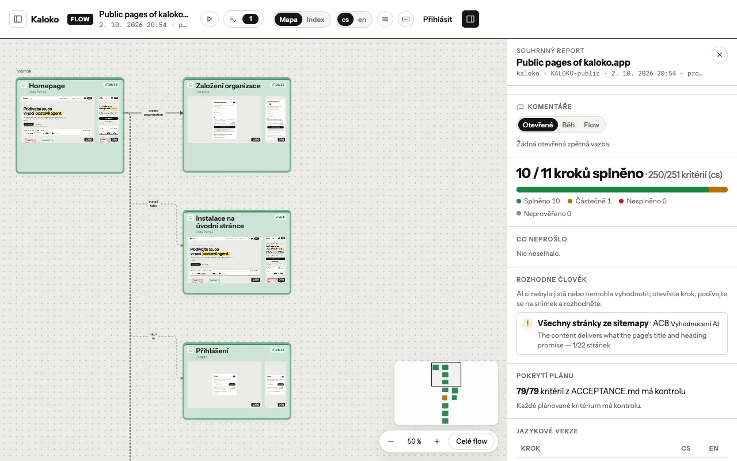Switch comments filter to Běh
The width and height of the screenshot is (737, 461).
click(568, 125)
